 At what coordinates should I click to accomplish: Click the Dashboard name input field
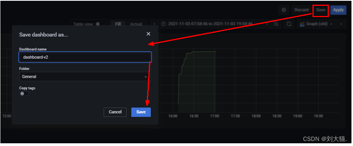coord(85,57)
